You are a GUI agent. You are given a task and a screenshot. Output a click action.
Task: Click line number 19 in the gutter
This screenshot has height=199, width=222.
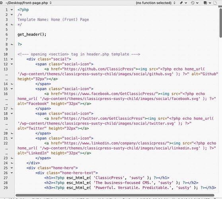coord(6,119)
